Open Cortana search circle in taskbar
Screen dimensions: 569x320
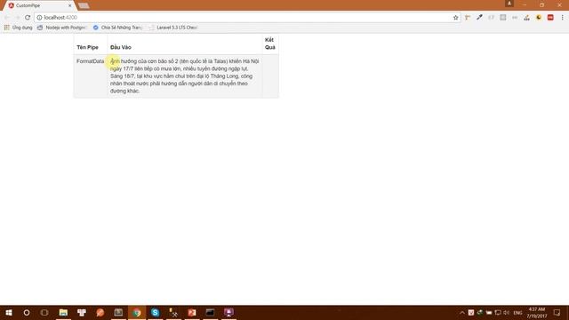click(27, 312)
